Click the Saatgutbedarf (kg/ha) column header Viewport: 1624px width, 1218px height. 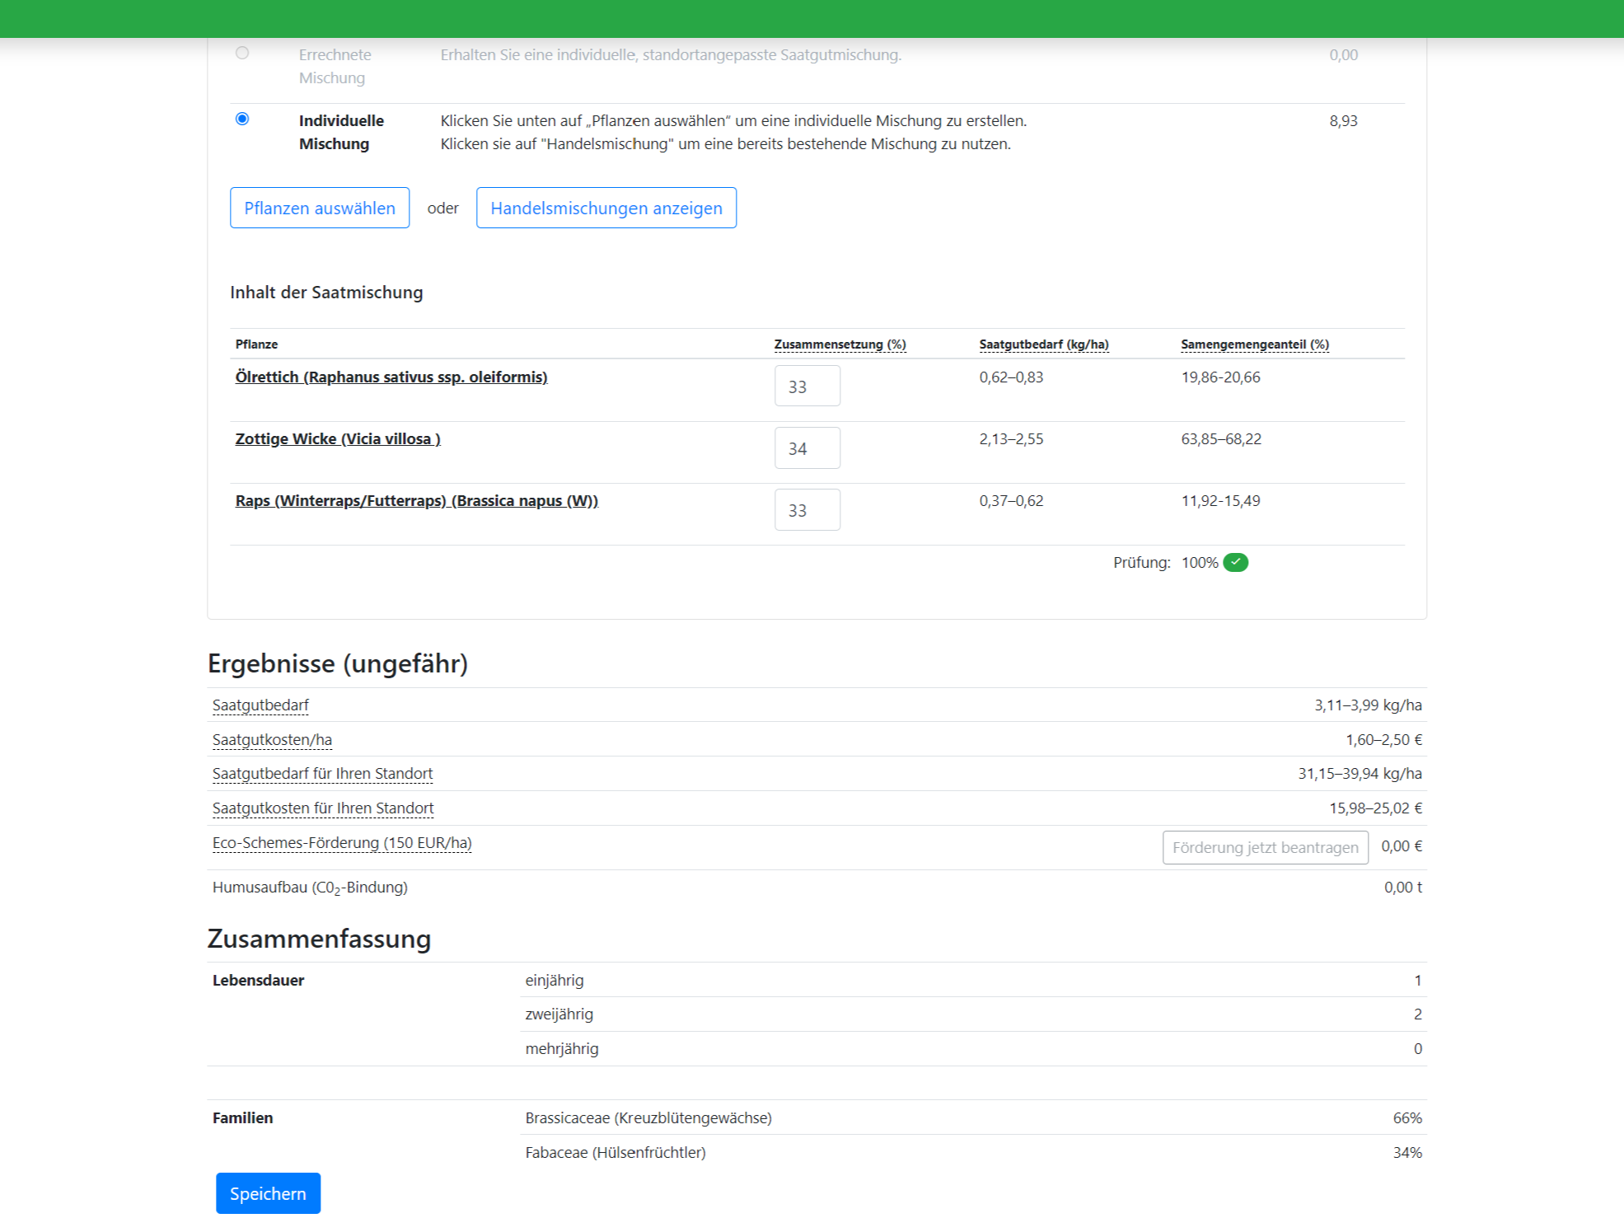point(1043,344)
